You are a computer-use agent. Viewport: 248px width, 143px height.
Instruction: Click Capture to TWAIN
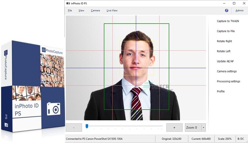coord(228,21)
